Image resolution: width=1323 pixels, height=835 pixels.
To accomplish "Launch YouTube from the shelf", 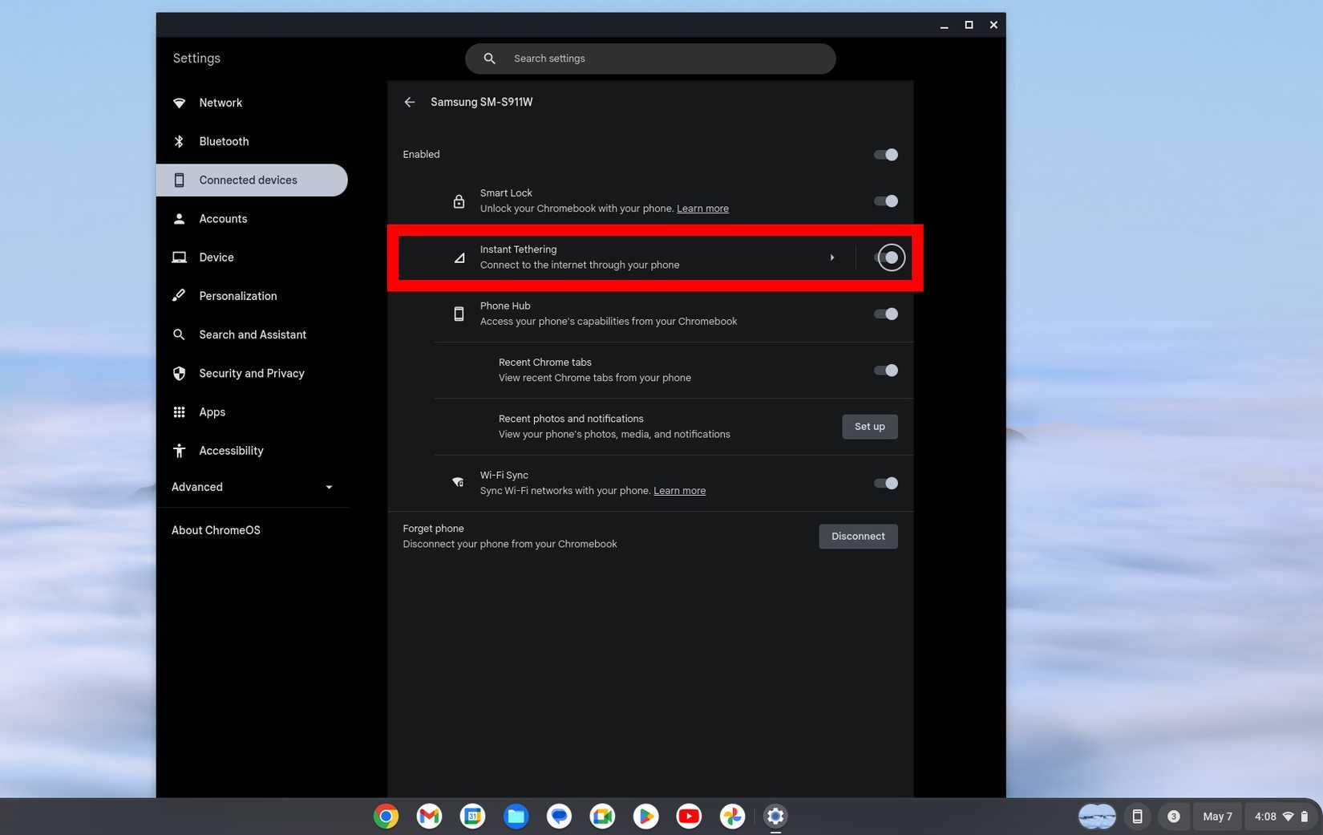I will click(x=689, y=816).
